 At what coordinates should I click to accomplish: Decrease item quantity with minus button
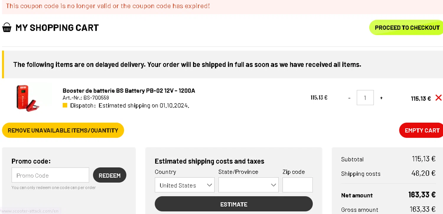pos(349,98)
